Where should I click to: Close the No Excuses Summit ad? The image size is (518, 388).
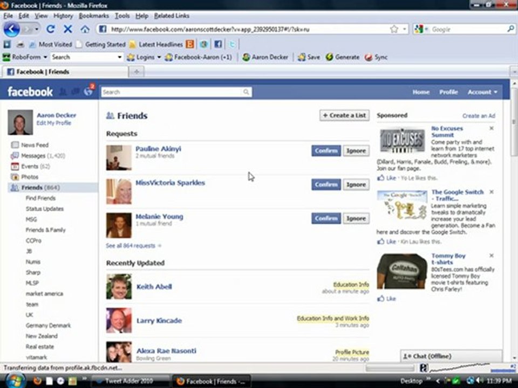(x=492, y=128)
